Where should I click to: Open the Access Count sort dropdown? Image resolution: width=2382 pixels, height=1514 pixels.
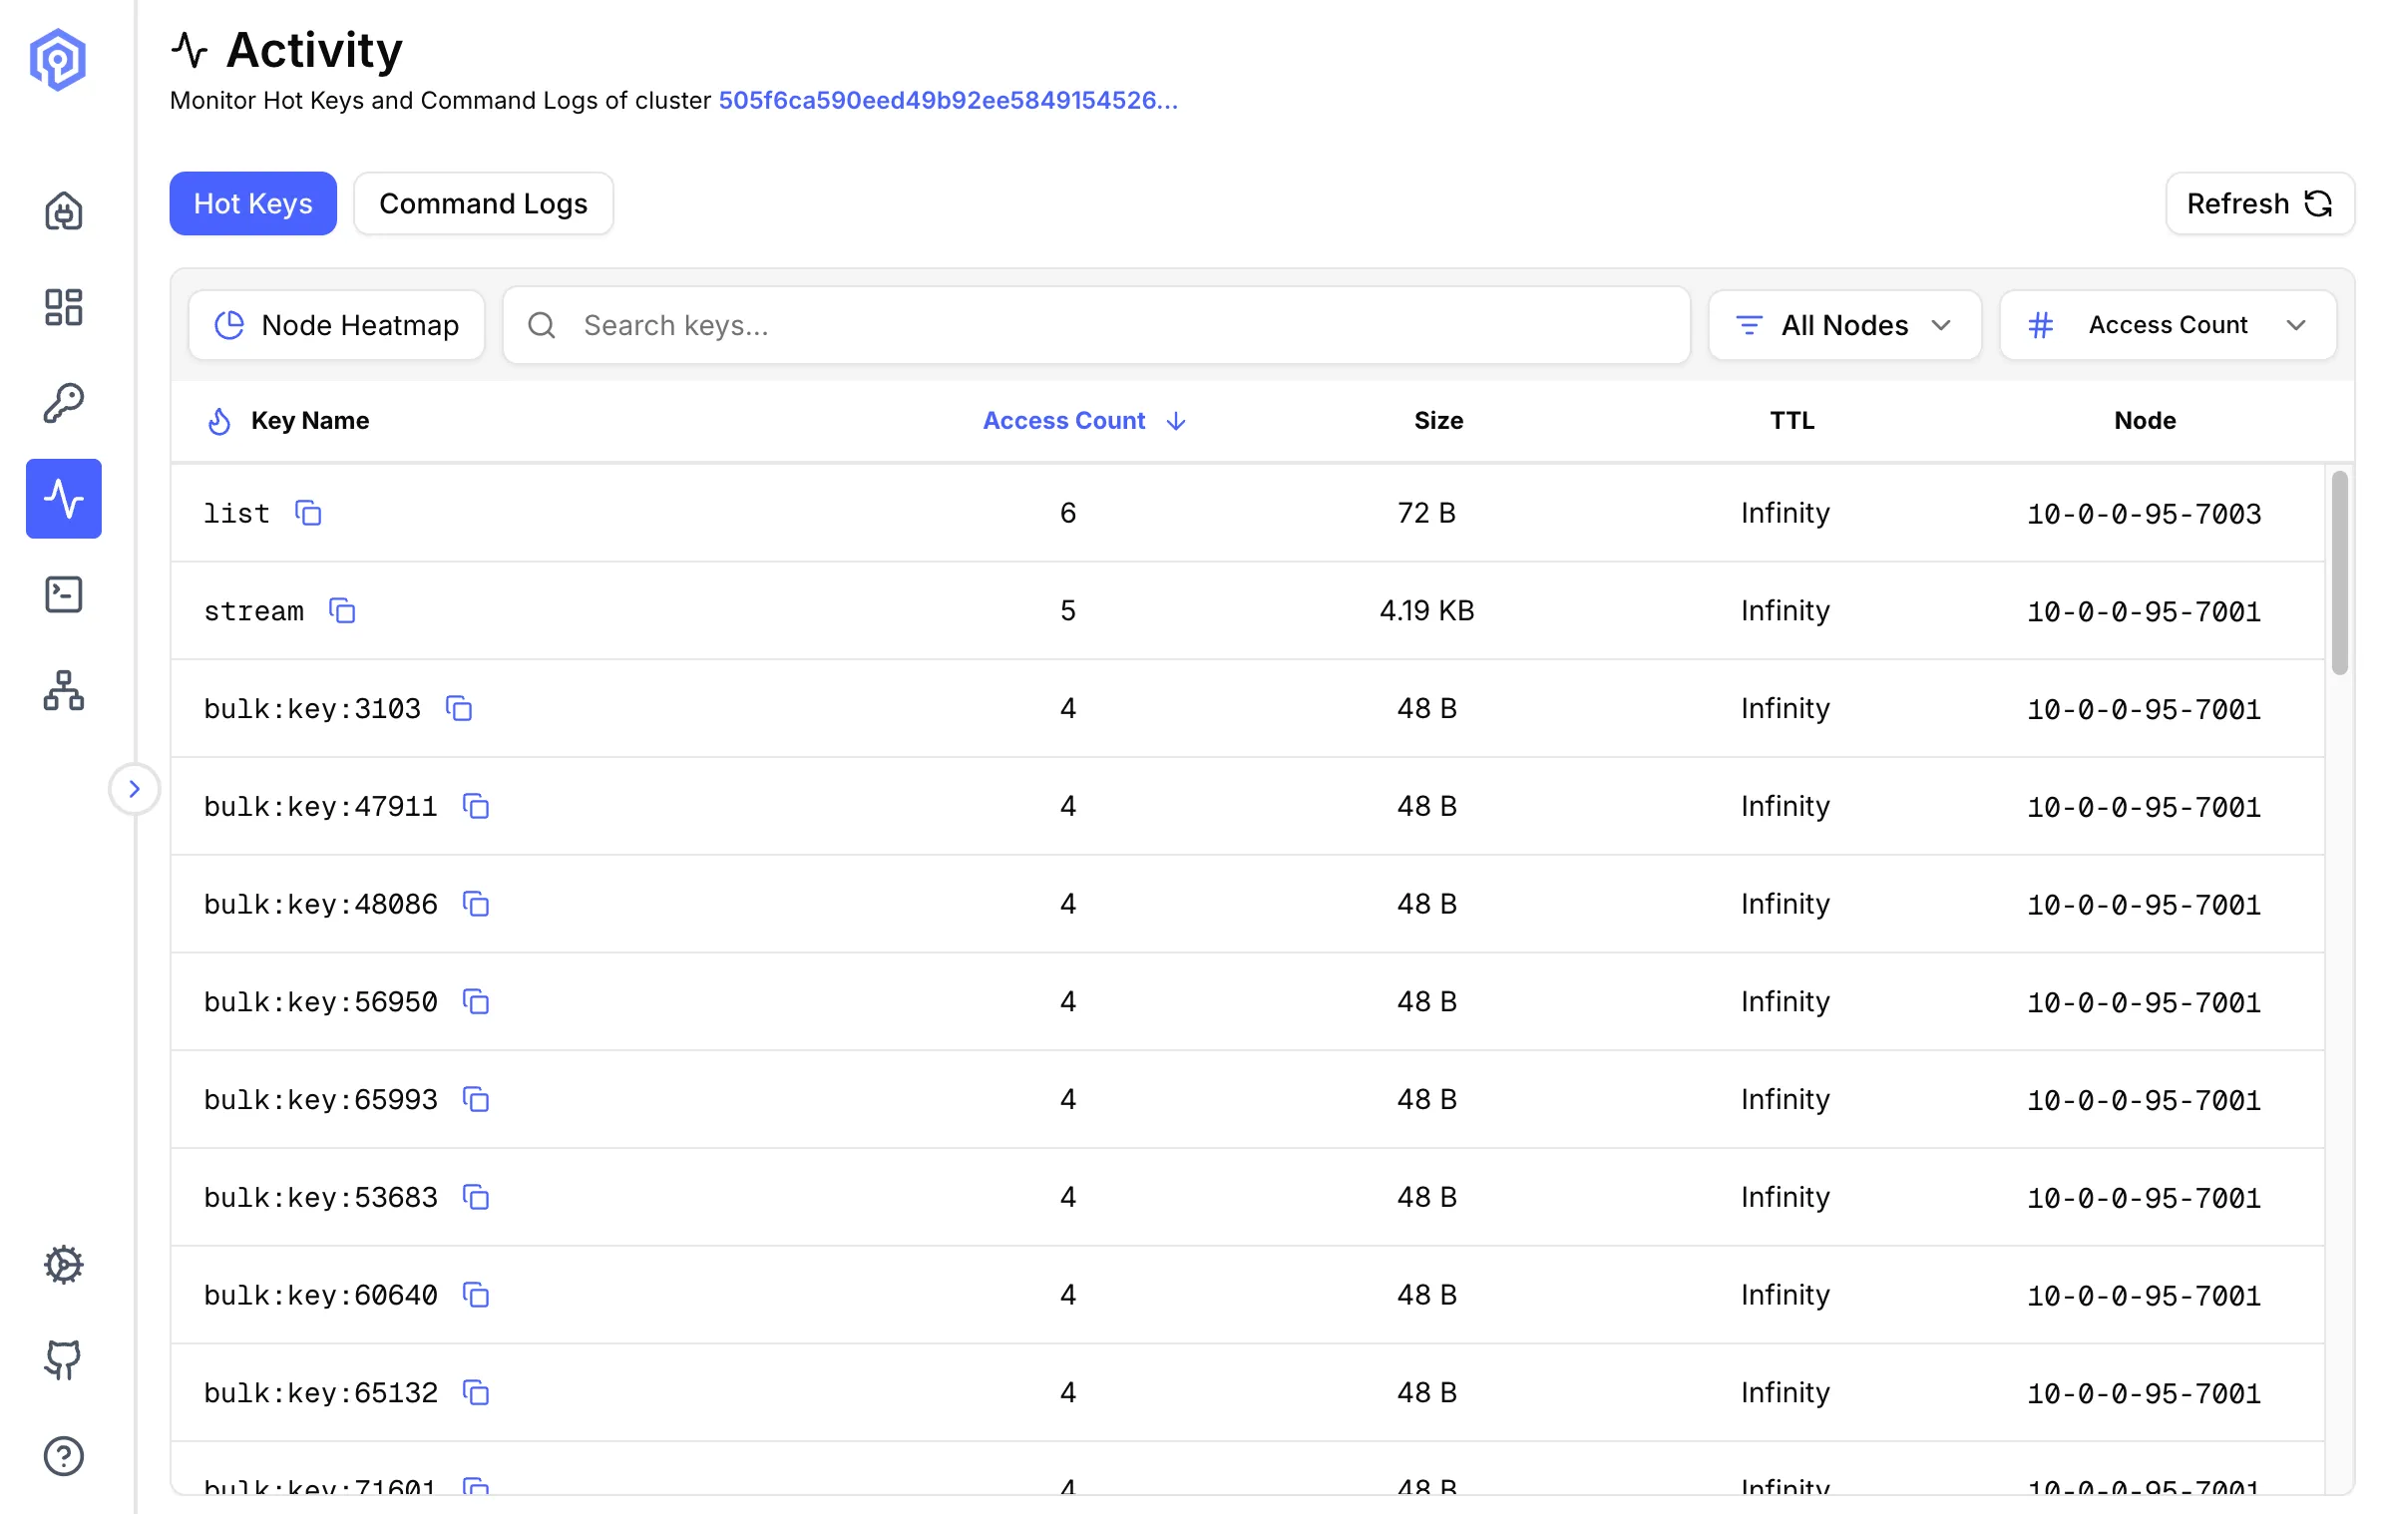[x=2169, y=325]
